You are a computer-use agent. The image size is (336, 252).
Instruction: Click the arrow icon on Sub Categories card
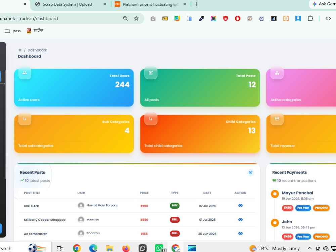click(25, 119)
